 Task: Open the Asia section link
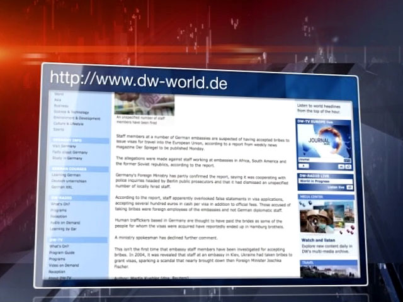(x=57, y=100)
